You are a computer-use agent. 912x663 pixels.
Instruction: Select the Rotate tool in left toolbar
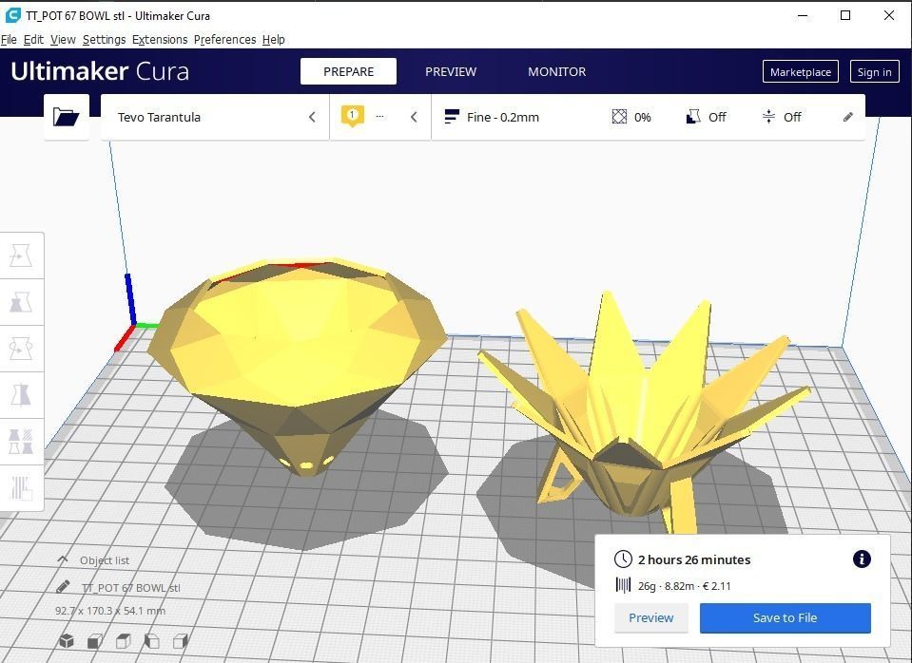point(21,349)
